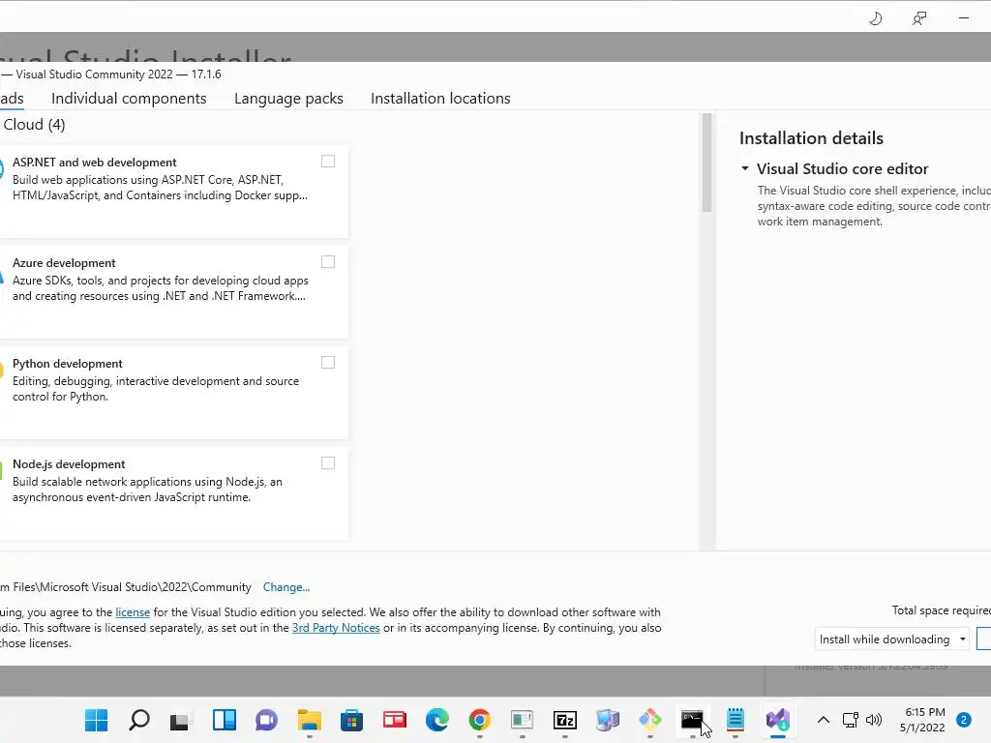Open the clock showing 6:15 PM

(x=922, y=720)
